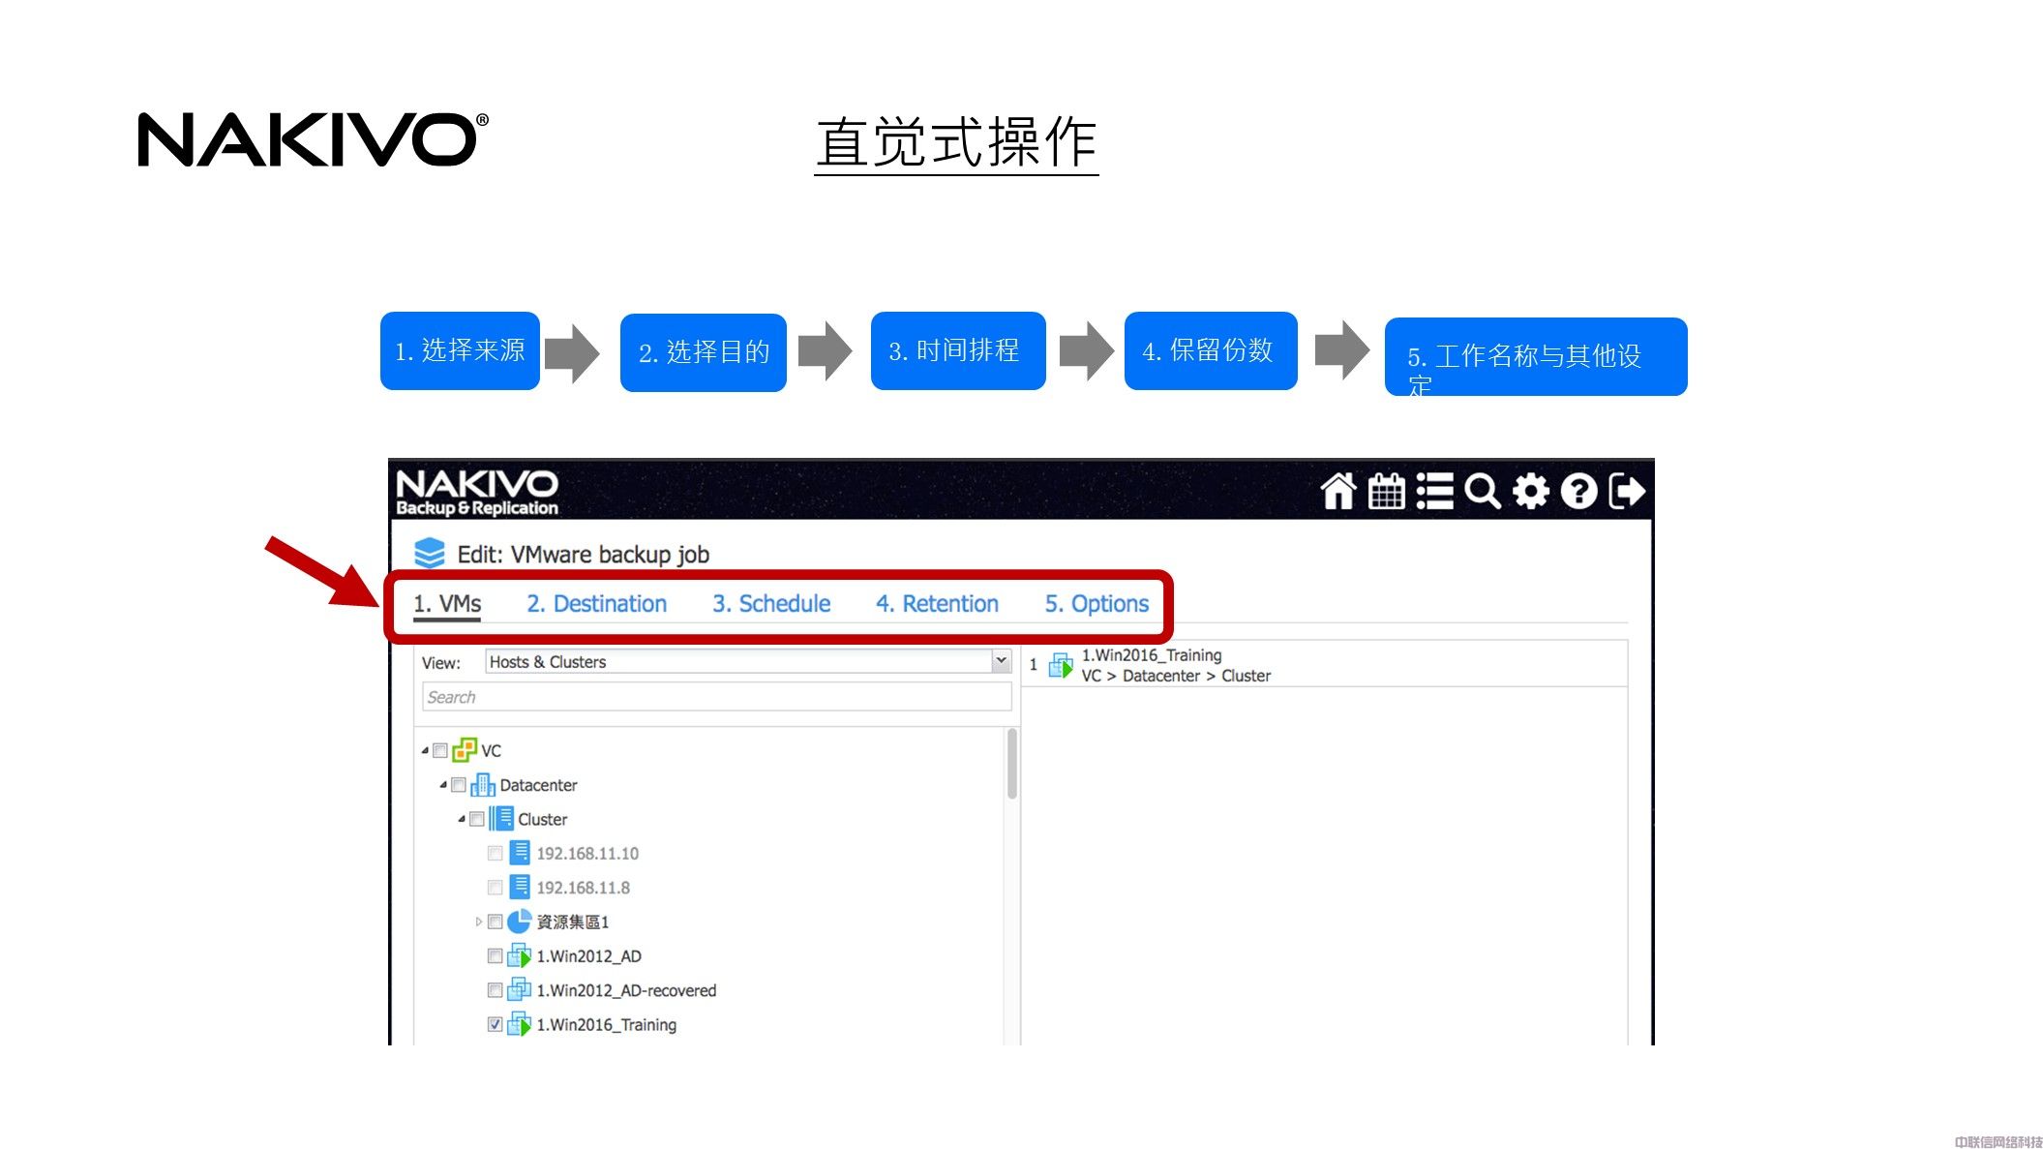Screen dimensions: 2043x1149
Task: Collapse the Cluster tree node
Action: tap(462, 819)
